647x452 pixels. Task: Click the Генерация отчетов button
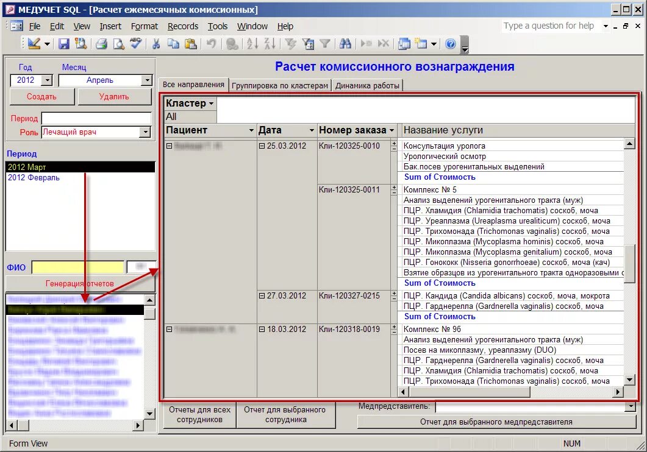click(80, 284)
